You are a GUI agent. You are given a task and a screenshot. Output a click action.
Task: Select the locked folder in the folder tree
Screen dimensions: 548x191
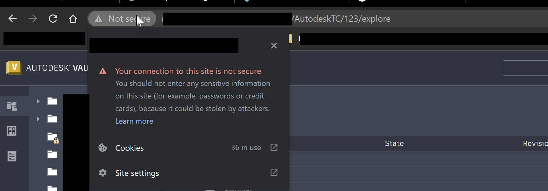pyautogui.click(x=52, y=138)
